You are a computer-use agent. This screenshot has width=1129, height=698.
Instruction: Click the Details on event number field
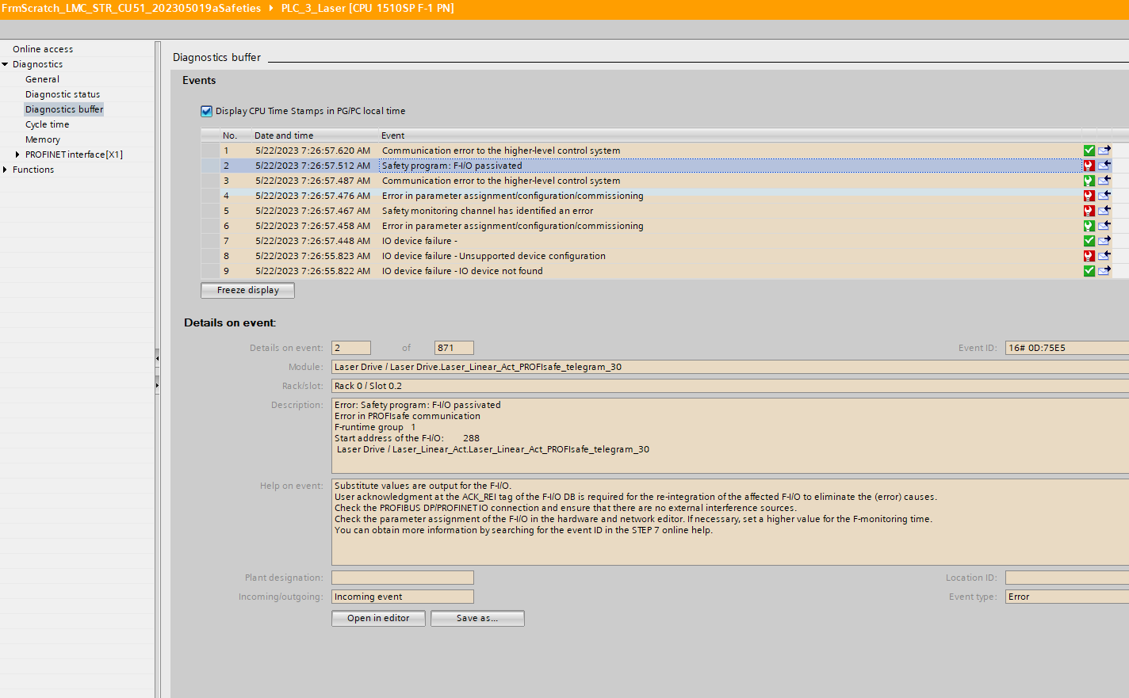[x=350, y=348]
